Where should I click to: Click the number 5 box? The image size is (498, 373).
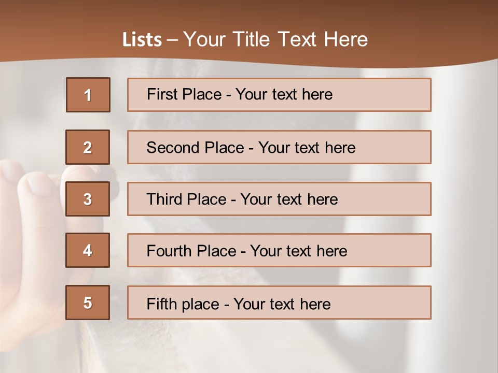88,303
